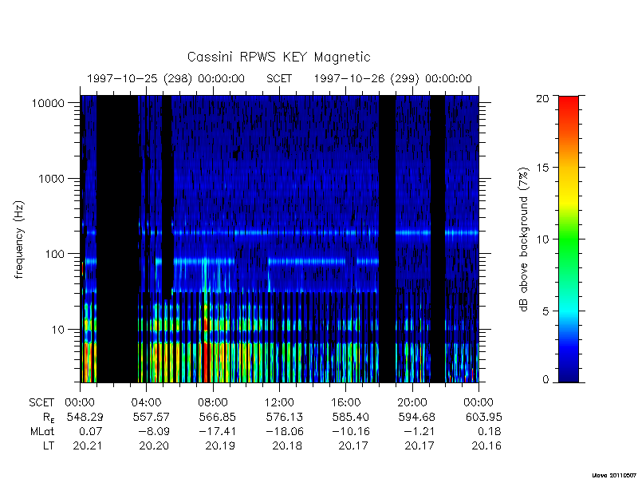The height and width of the screenshot is (479, 638).
Task: Click the RE value '594.68'
Action: (416, 417)
